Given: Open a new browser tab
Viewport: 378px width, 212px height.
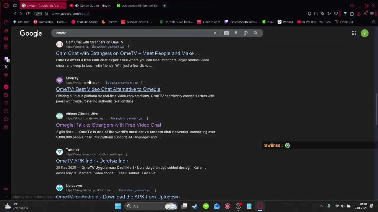Looking at the screenshot, I should [164, 6].
